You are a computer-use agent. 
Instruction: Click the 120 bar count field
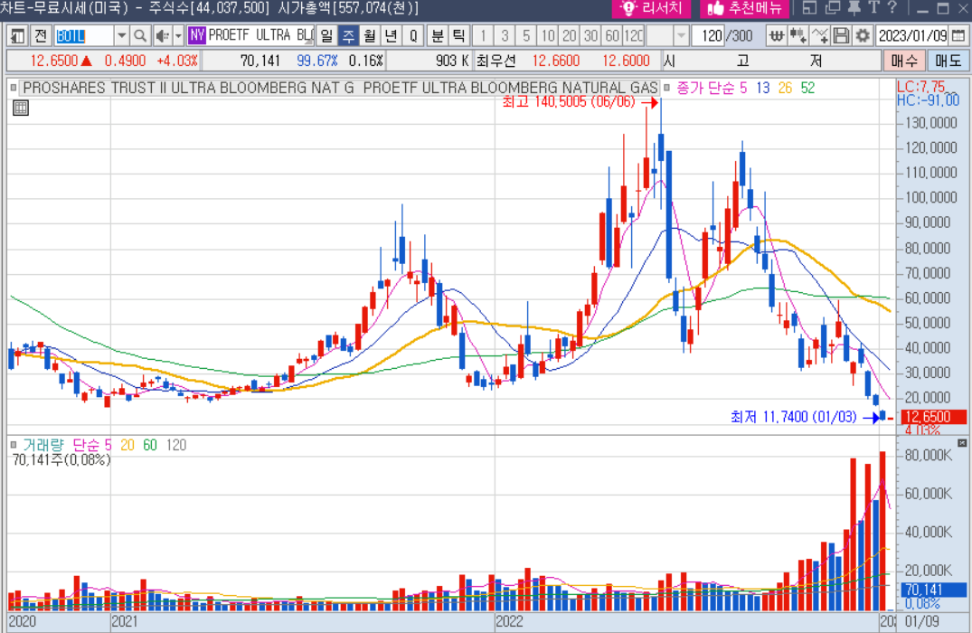pos(708,36)
